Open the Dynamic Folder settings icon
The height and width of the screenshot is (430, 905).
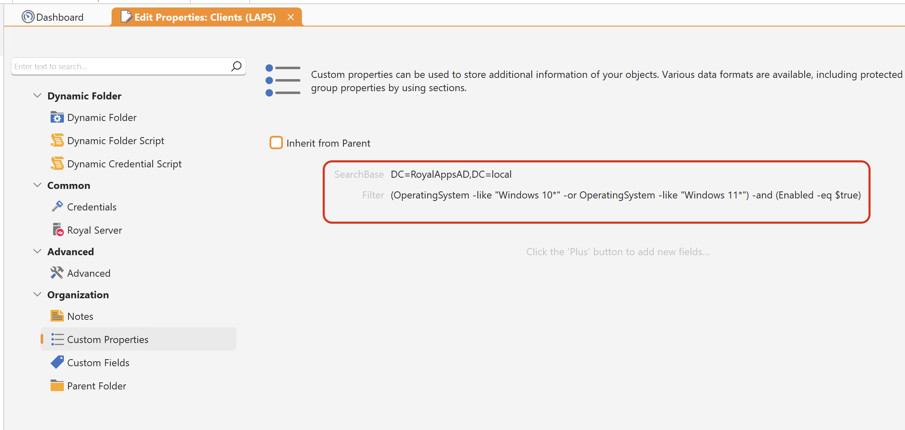(x=57, y=118)
